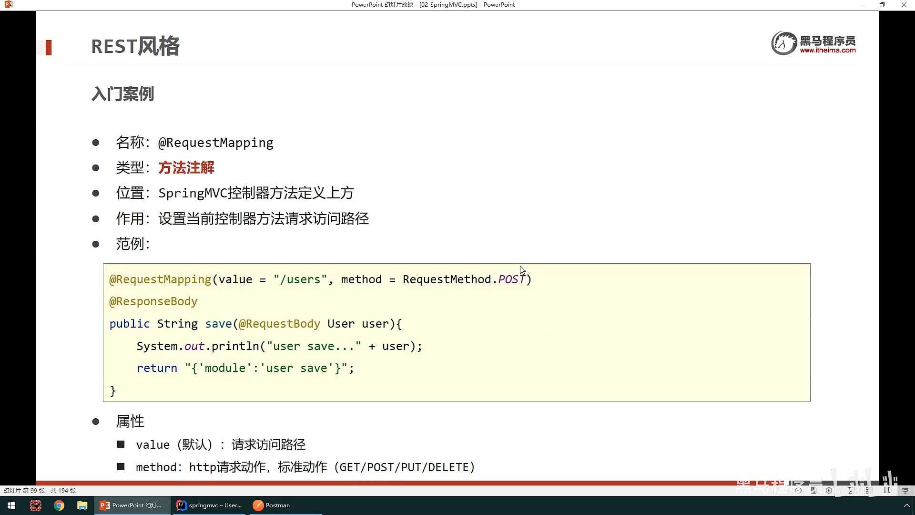Click the slide counter in status bar
Viewport: 915px width, 515px height.
[x=40, y=490]
